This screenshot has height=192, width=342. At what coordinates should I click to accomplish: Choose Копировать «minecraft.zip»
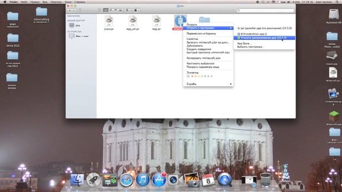tap(208, 58)
